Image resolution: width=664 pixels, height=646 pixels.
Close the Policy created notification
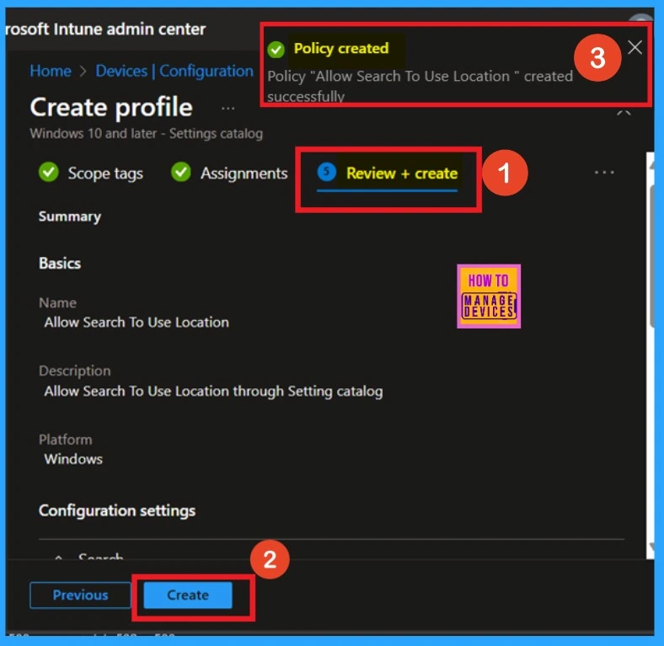tap(635, 47)
